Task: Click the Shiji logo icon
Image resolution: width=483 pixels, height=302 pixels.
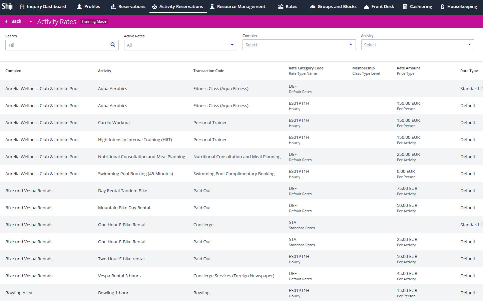Action: click(7, 6)
